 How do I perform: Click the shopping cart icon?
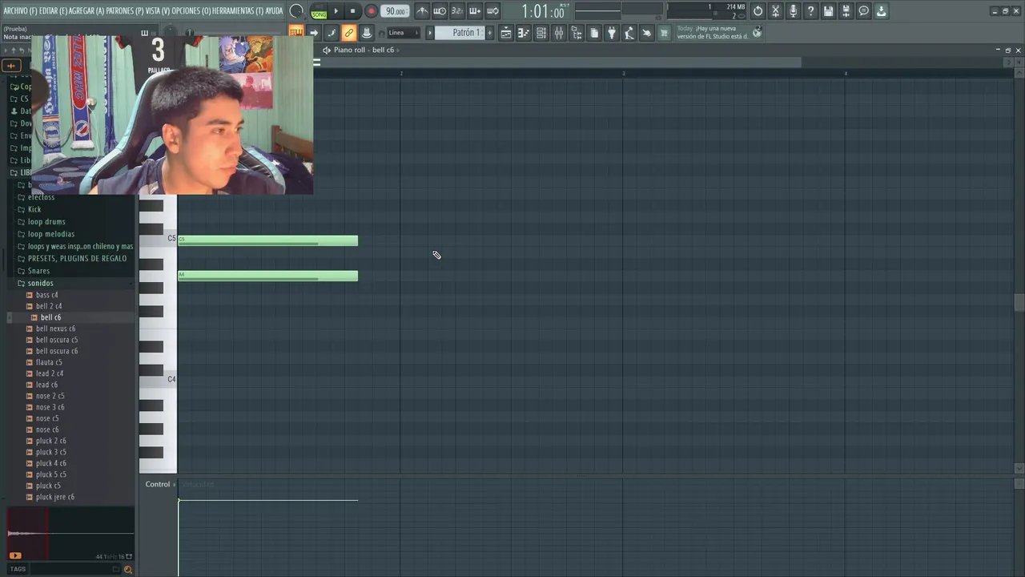[x=664, y=33]
